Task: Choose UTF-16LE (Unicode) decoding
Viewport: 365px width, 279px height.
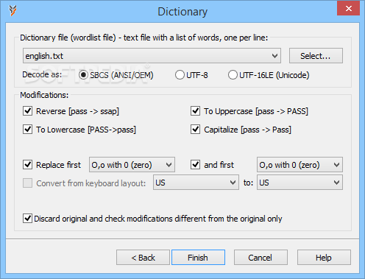Action: point(233,75)
